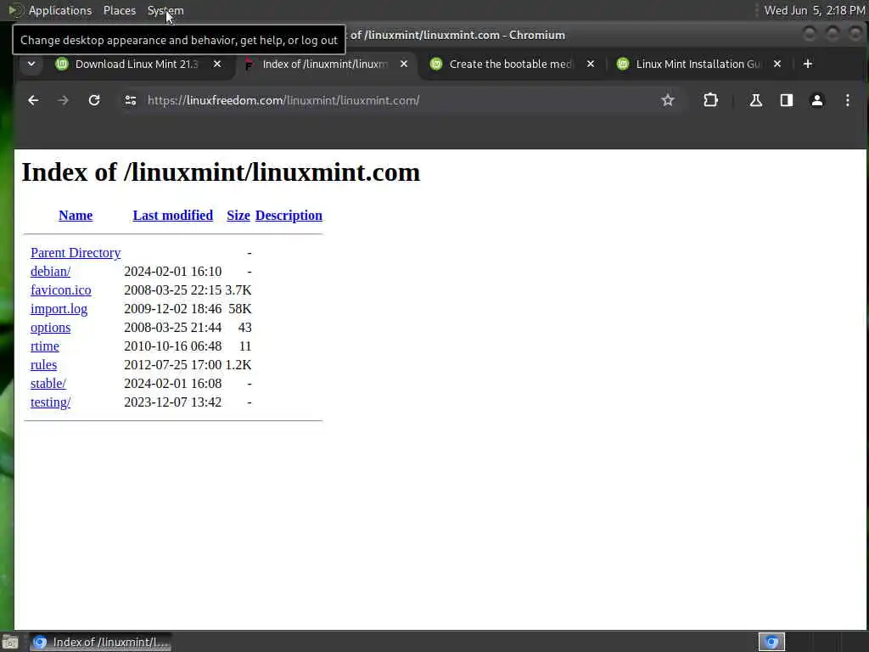This screenshot has height=652, width=869.
Task: Open the Extensions puzzle icon
Action: click(710, 100)
